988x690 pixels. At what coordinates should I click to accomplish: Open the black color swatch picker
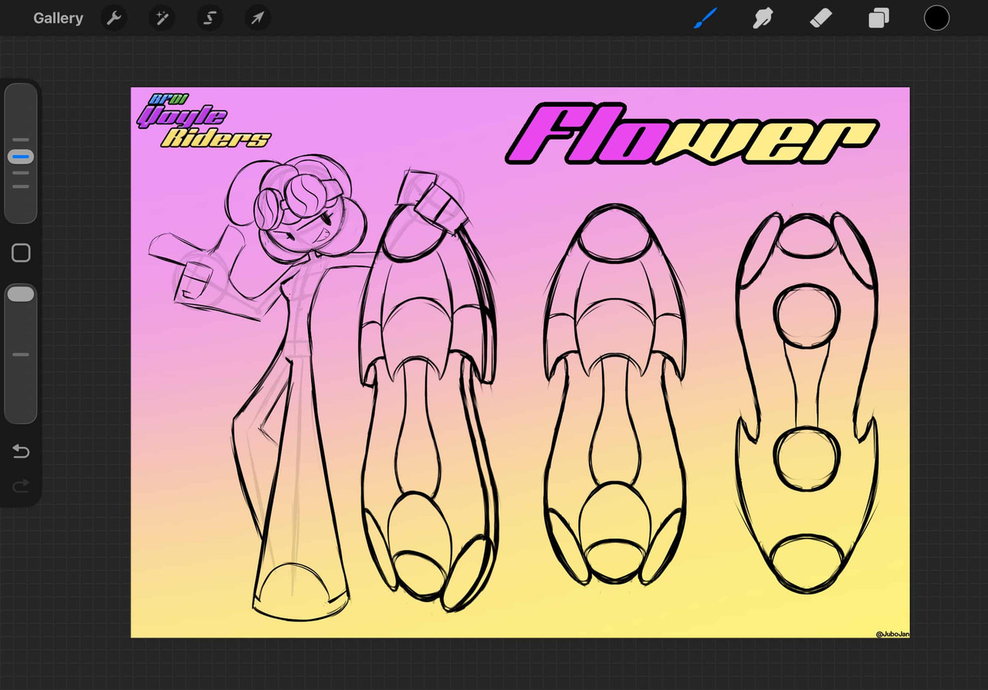[x=936, y=18]
